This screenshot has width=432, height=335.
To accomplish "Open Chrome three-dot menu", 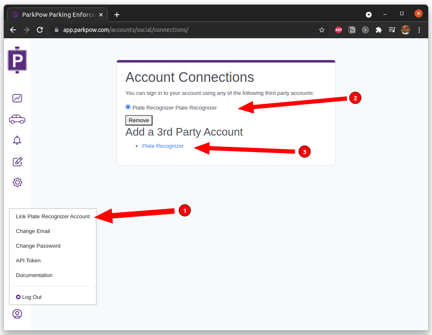I will [x=419, y=30].
